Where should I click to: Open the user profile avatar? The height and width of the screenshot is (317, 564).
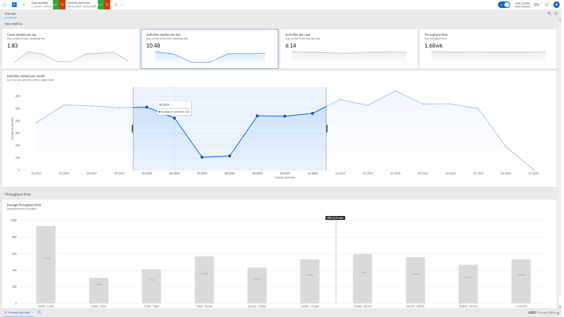(556, 5)
